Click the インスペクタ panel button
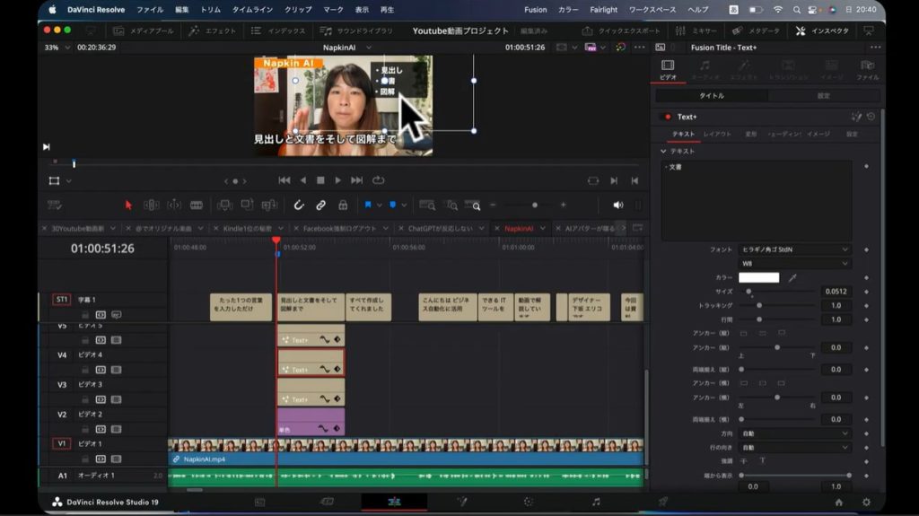 tap(823, 31)
